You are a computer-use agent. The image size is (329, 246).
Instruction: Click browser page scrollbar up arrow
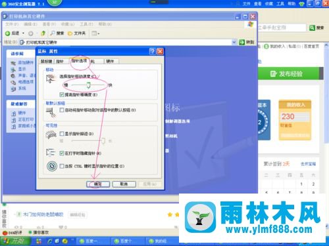(326, 45)
